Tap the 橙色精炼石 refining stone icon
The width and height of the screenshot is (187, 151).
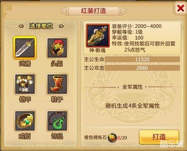pyautogui.click(x=112, y=138)
